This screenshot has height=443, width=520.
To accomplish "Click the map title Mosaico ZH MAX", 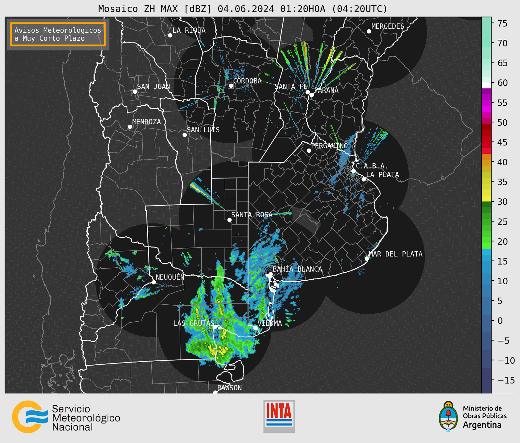I will click(x=243, y=9).
